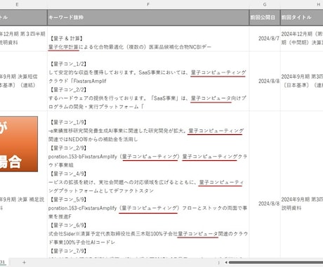323x267 pixels.
Task: Click the horizontal scrollbar's left arrow
Action: 226,262
